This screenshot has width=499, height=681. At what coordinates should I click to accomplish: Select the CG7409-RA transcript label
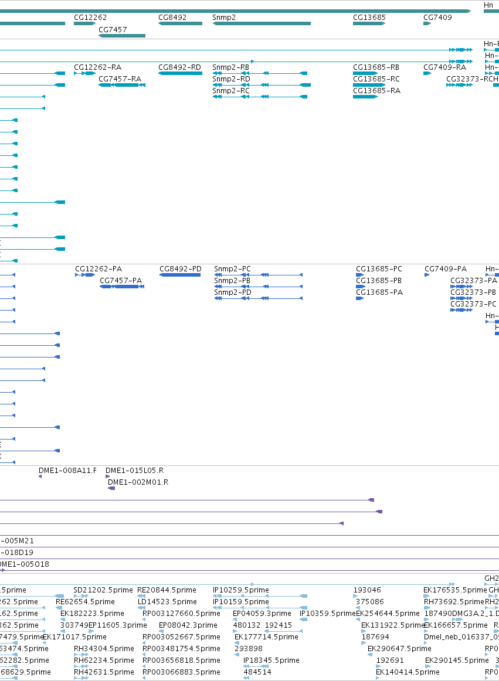click(x=444, y=67)
